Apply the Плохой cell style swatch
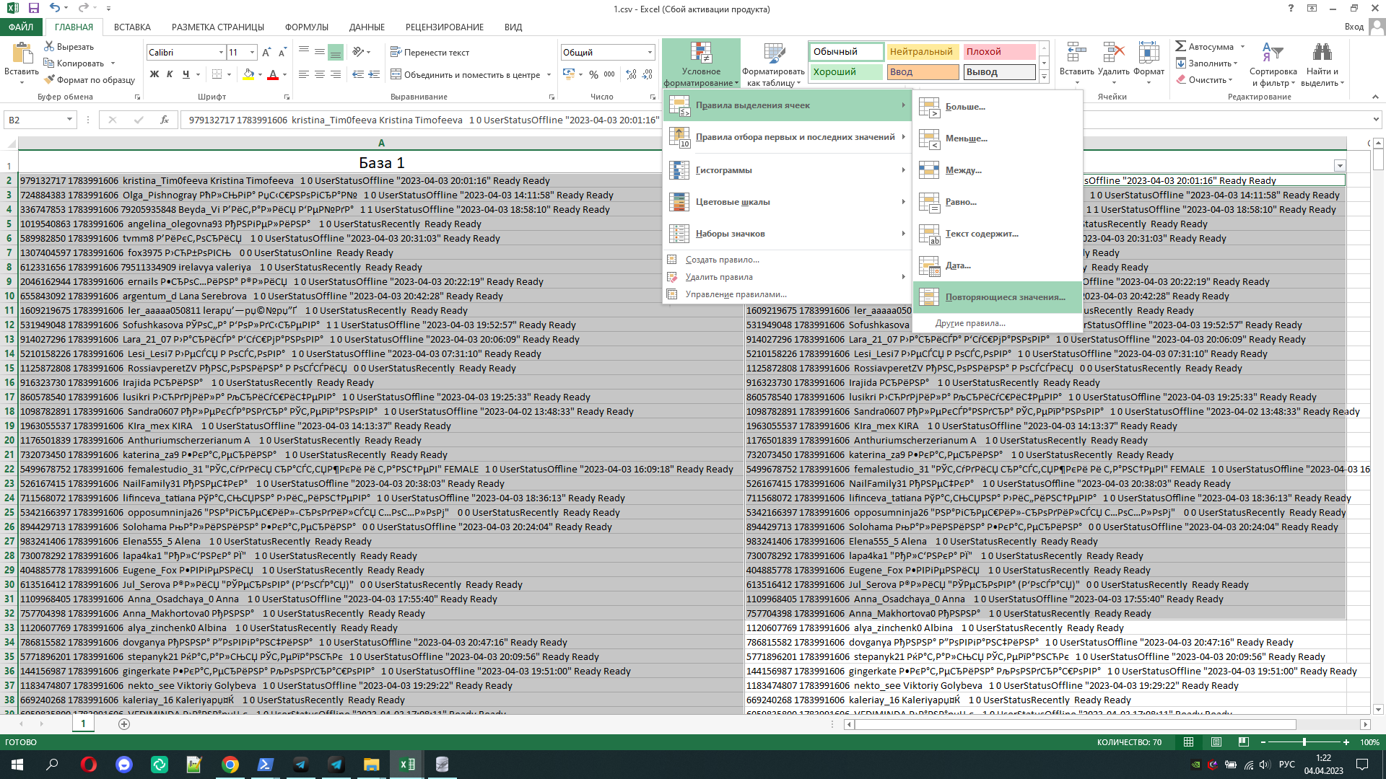The height and width of the screenshot is (779, 1386). (999, 52)
